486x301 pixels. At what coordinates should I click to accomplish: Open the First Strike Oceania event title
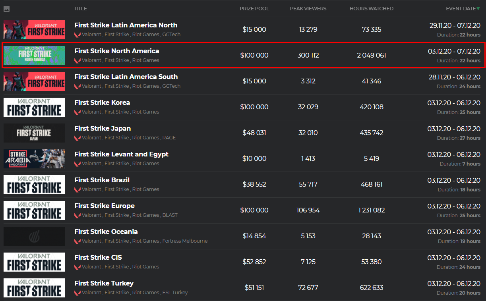coord(106,232)
